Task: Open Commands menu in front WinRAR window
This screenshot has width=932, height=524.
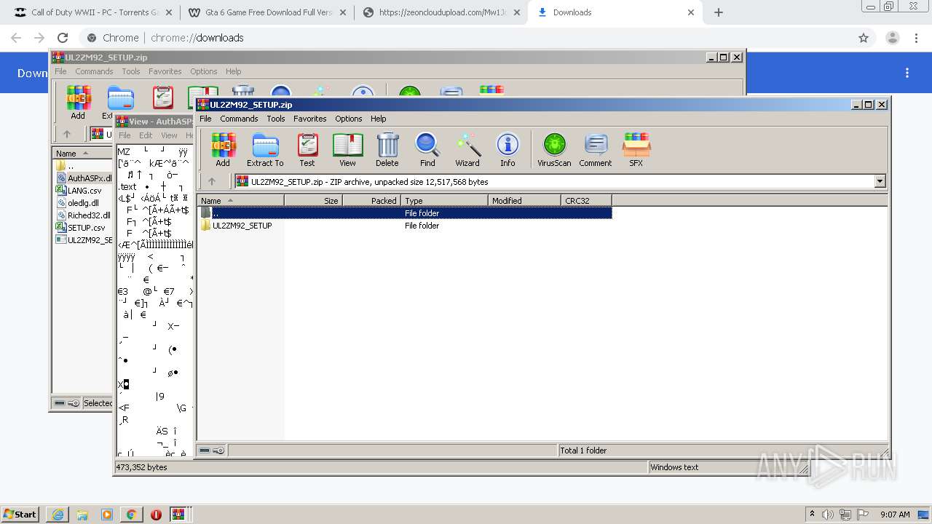Action: tap(239, 119)
